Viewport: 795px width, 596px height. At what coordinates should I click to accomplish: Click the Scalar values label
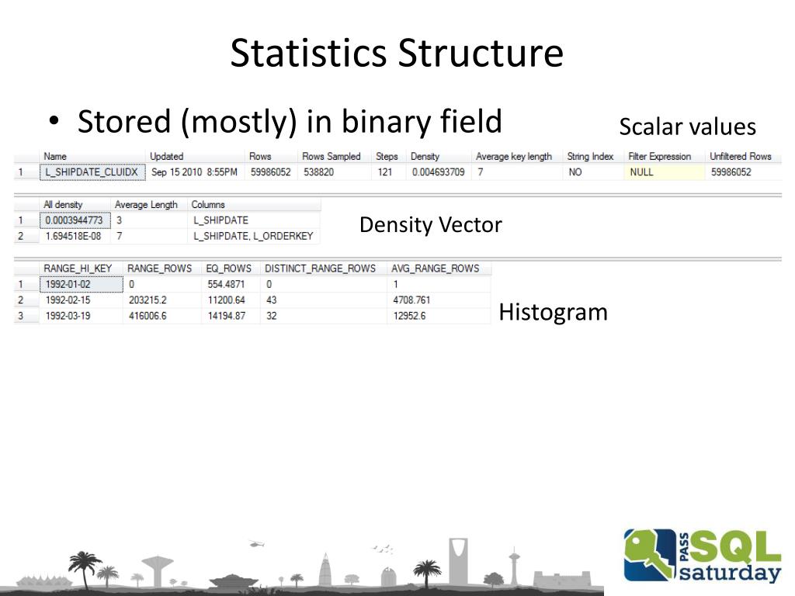point(688,126)
